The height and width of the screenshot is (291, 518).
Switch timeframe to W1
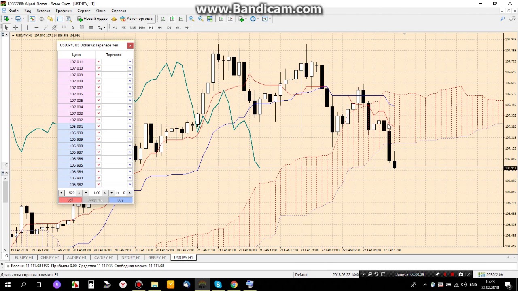pos(178,27)
